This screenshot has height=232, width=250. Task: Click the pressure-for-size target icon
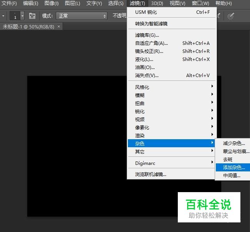coord(231,16)
